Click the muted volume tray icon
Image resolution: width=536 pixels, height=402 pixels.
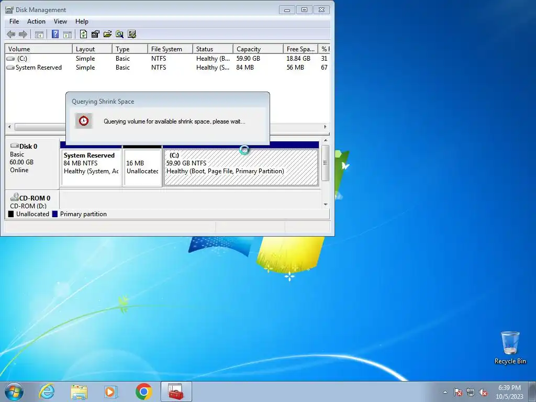(x=483, y=392)
